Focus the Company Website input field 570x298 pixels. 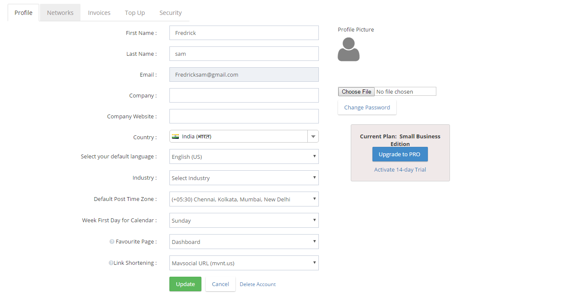244,116
